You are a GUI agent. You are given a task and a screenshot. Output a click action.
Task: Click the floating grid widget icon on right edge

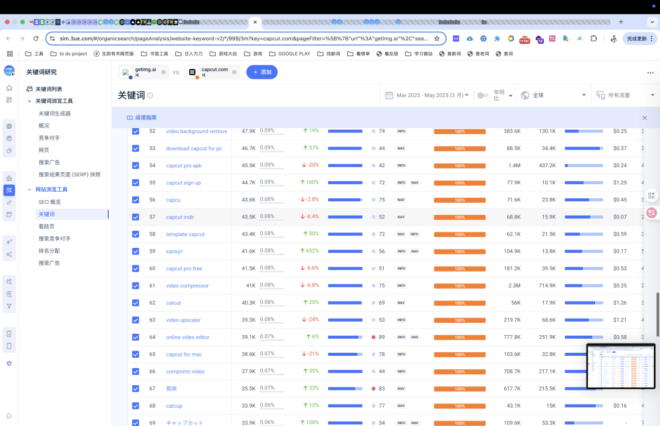(x=651, y=195)
